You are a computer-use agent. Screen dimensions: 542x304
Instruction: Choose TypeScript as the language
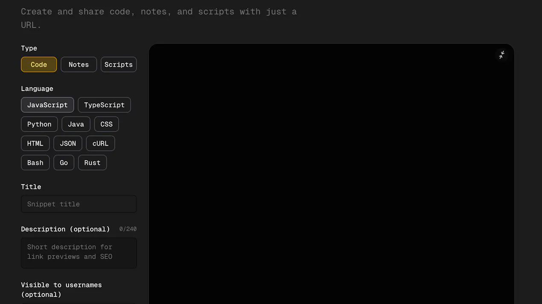point(104,105)
